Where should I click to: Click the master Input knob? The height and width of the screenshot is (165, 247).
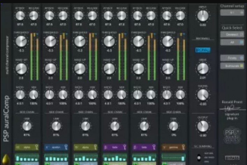tap(203, 16)
